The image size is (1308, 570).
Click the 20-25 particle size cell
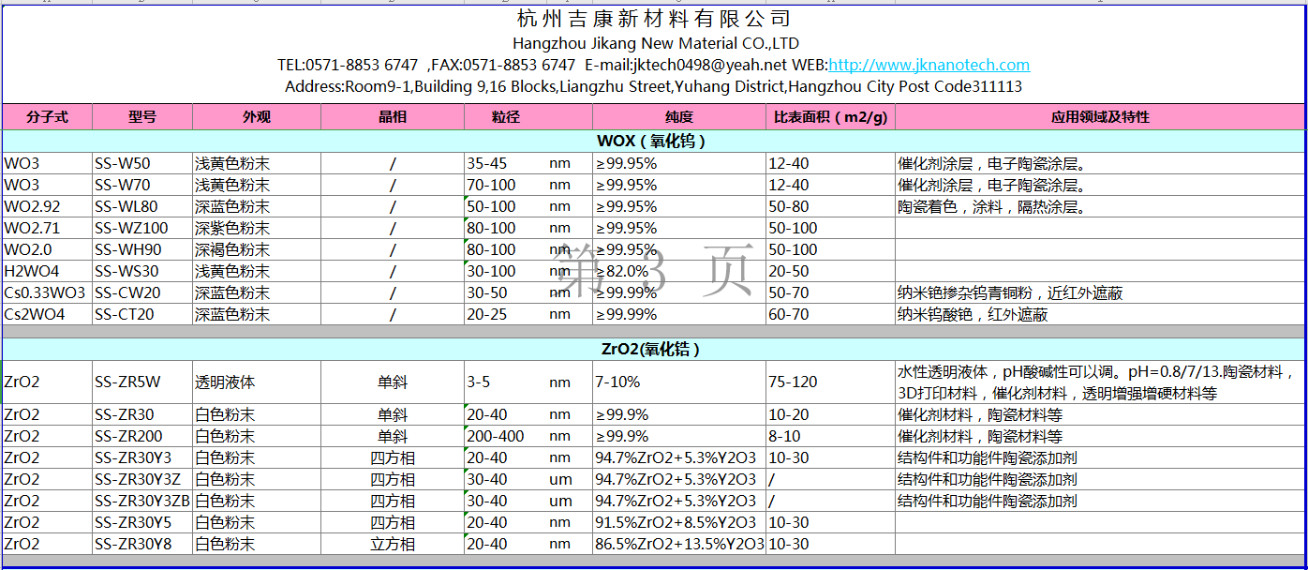click(x=506, y=314)
